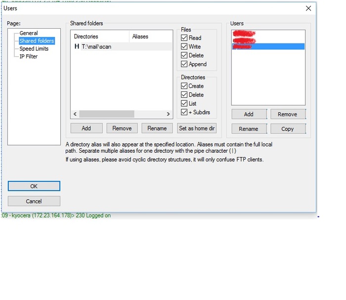Close the Users dialog window
The image size is (346, 300).
coord(308,8)
